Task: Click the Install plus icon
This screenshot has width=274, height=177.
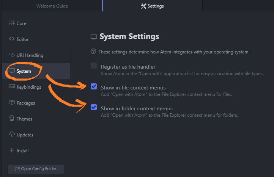Action: click(12, 150)
